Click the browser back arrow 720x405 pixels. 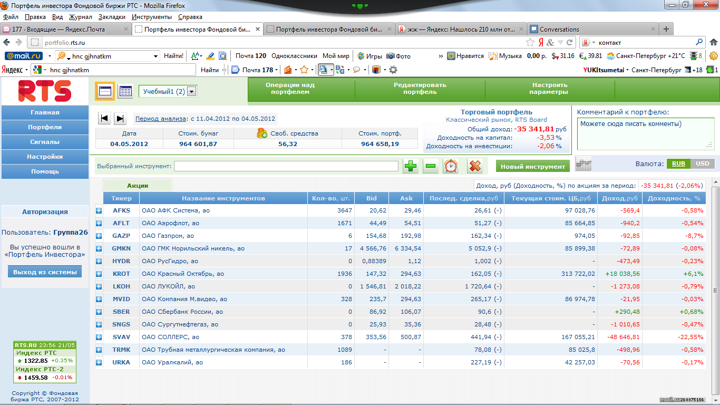[7, 42]
